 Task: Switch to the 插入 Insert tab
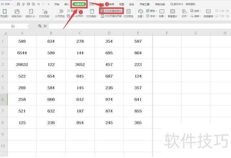point(67,4)
